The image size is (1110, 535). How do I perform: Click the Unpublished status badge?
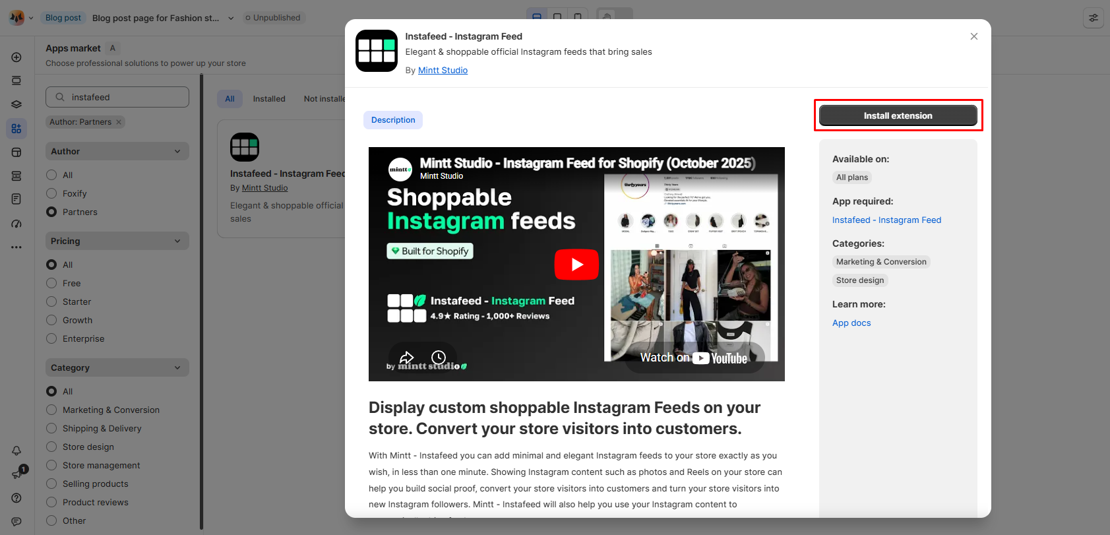(x=273, y=18)
